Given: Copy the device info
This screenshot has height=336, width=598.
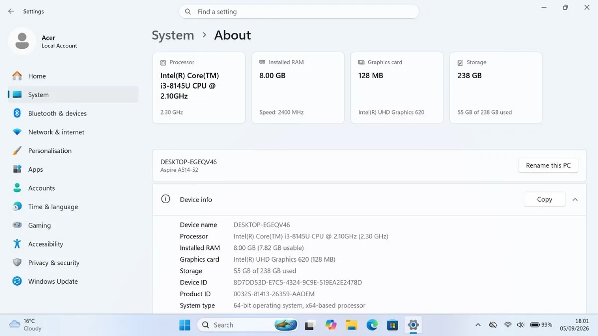Looking at the screenshot, I should [545, 199].
